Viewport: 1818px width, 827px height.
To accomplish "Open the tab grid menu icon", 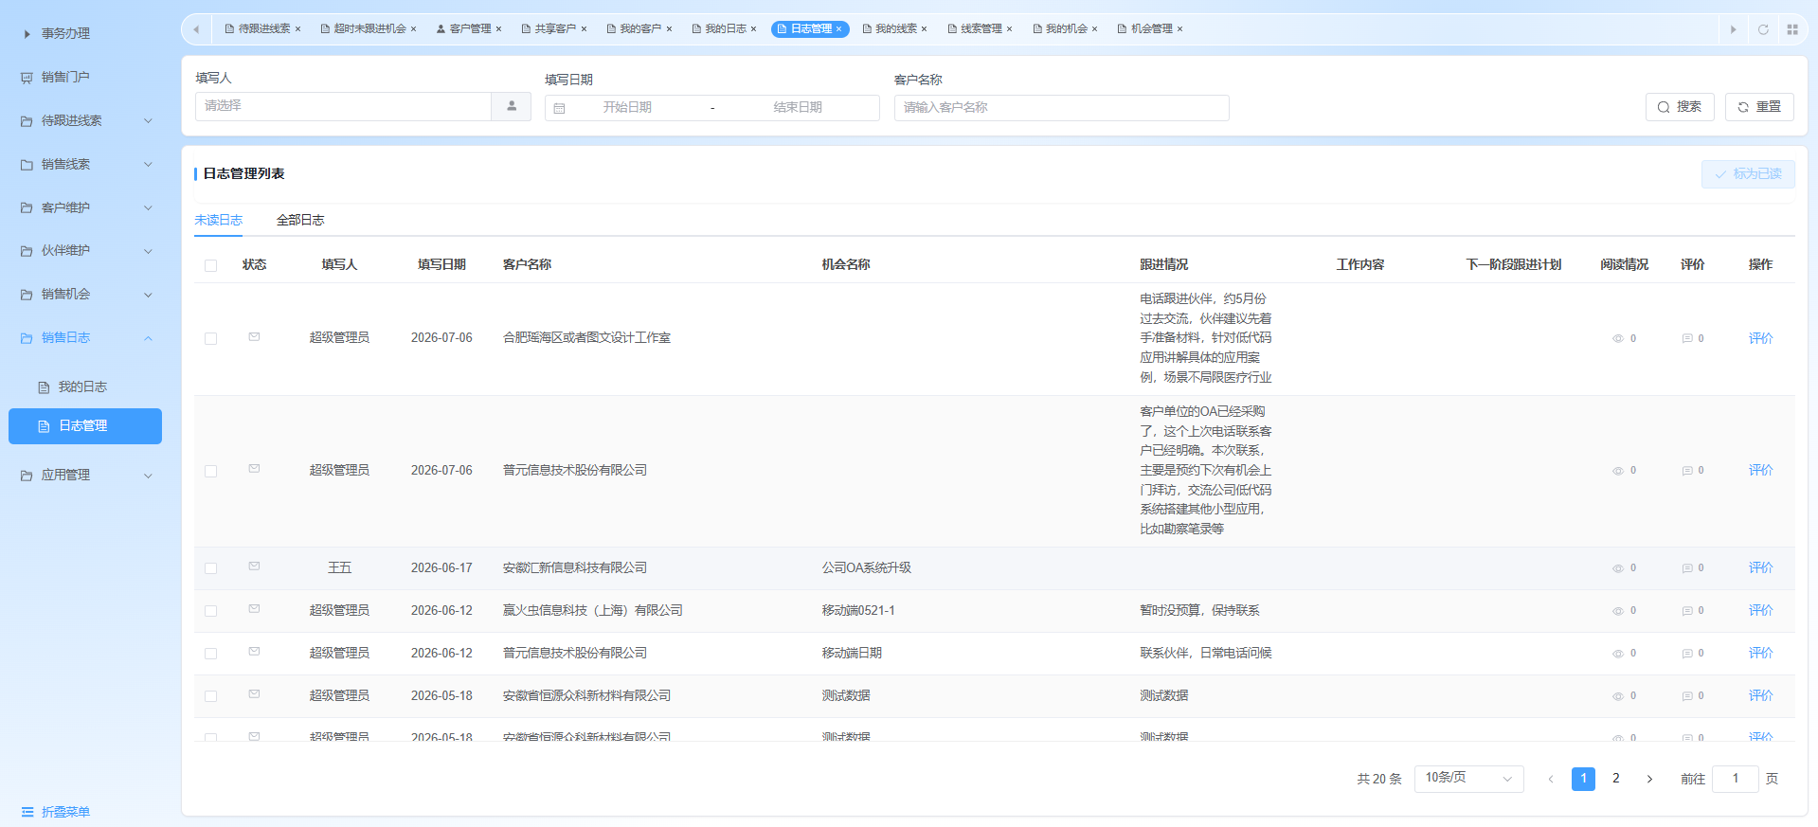I will [x=1792, y=29].
